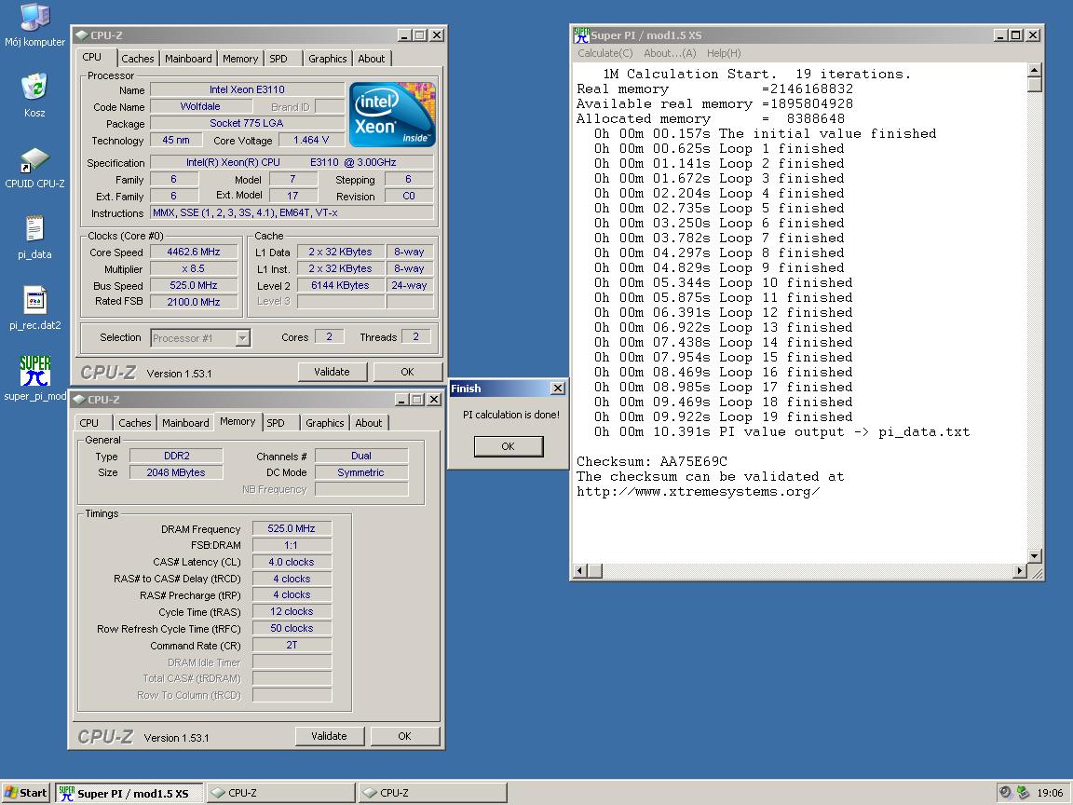Screen dimensions: 1073x805
Task: Close the Finish dialog with X button
Action: coord(558,389)
